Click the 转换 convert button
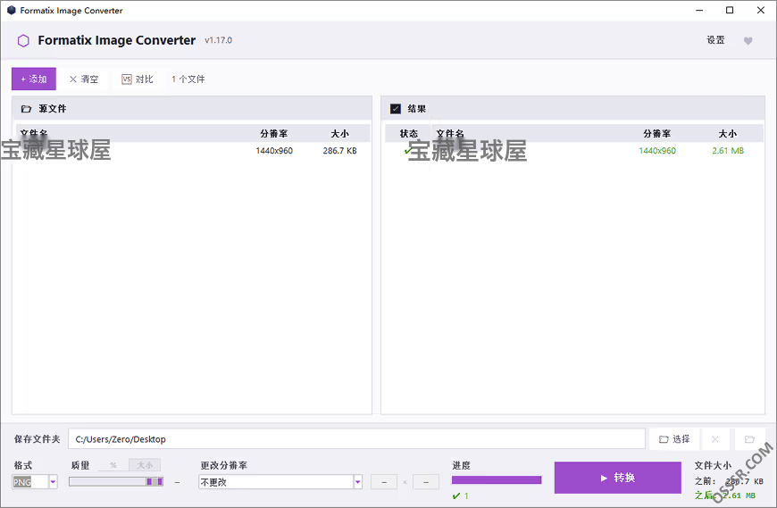Image resolution: width=777 pixels, height=508 pixels. tap(617, 478)
